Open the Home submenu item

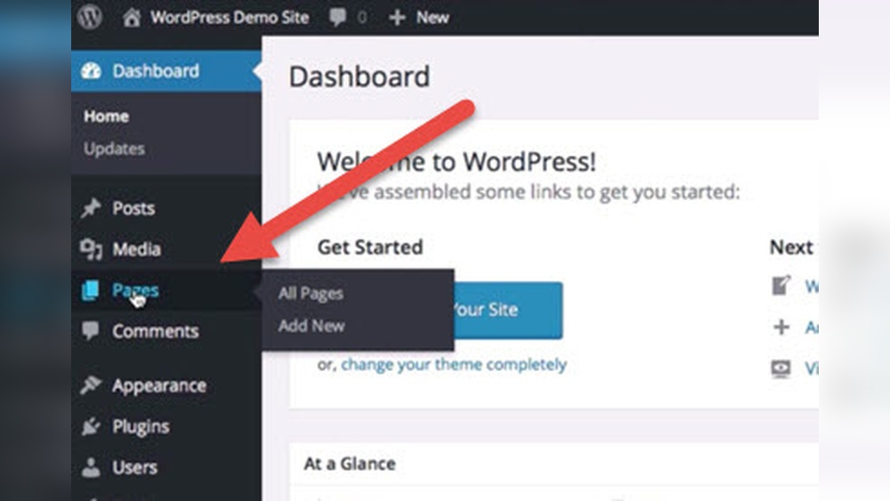pyautogui.click(x=106, y=117)
